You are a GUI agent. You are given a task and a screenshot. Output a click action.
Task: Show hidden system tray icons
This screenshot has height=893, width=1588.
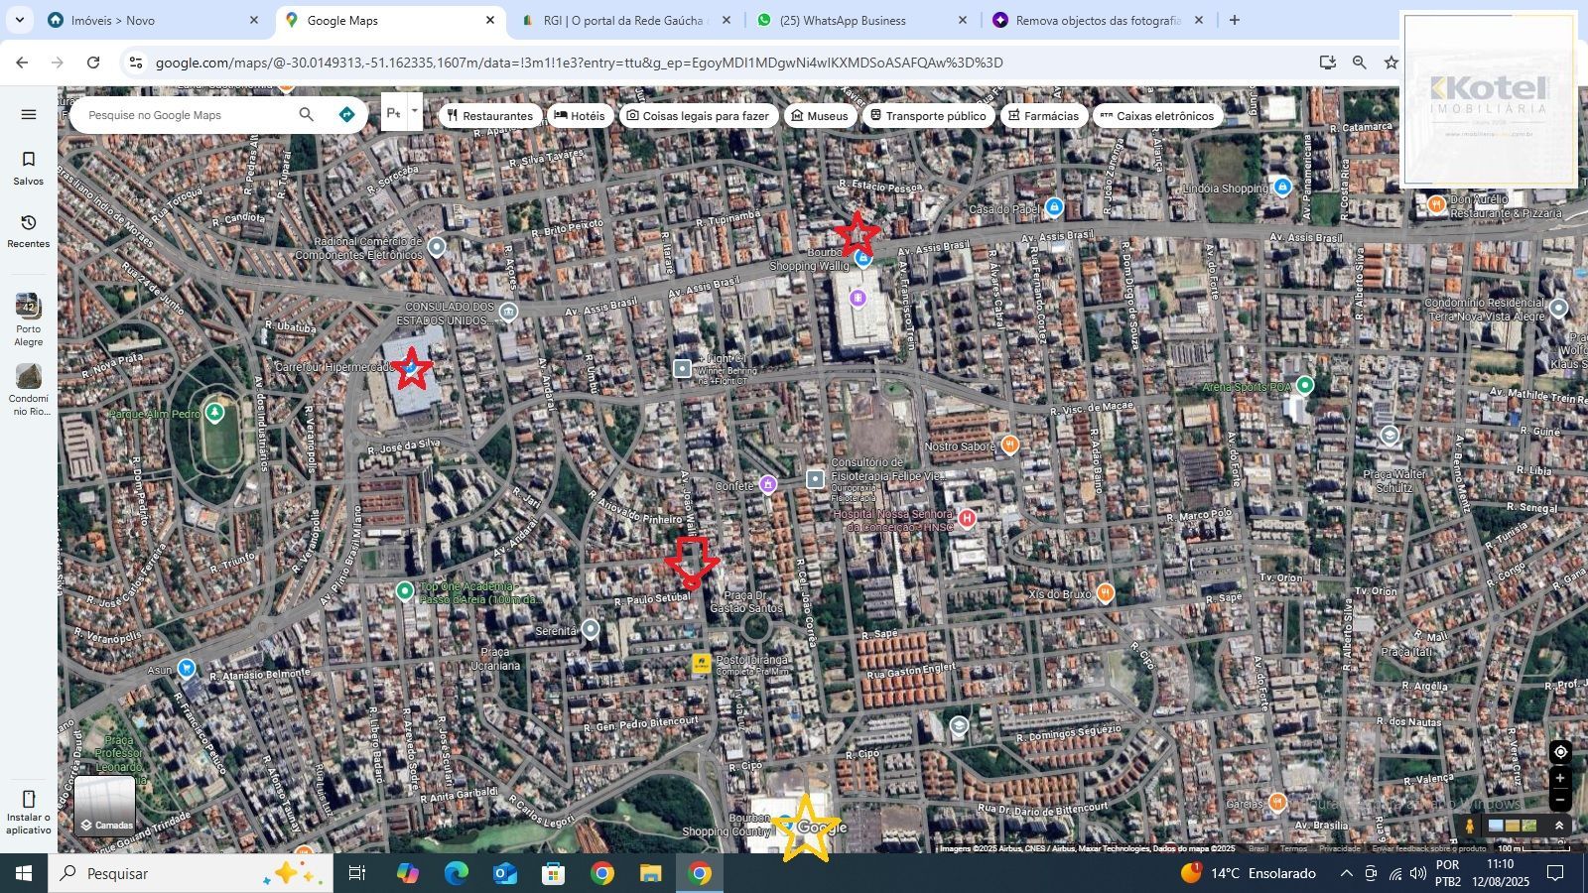coord(1346,873)
